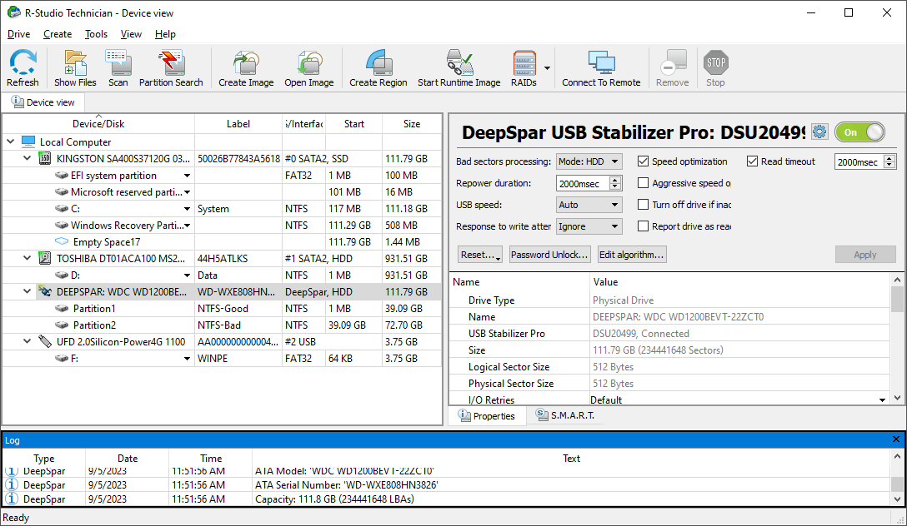Screen dimensions: 907x526
Task: Click the info icon of the Capacity log entry
Action: point(12,499)
